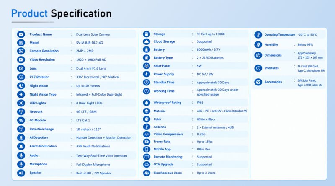Click the Cloud Storage icon

tap(147, 41)
